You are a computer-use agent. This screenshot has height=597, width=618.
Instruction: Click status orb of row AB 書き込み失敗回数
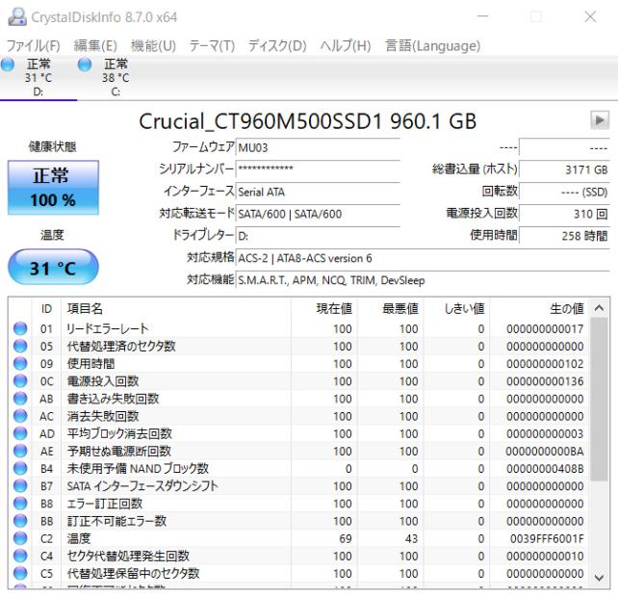pyautogui.click(x=20, y=399)
